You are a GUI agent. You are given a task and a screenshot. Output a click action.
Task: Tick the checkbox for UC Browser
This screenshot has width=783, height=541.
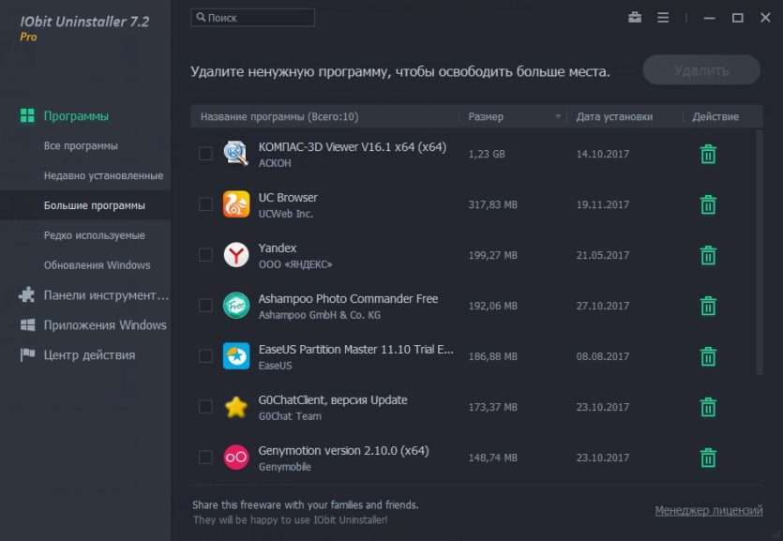[205, 204]
